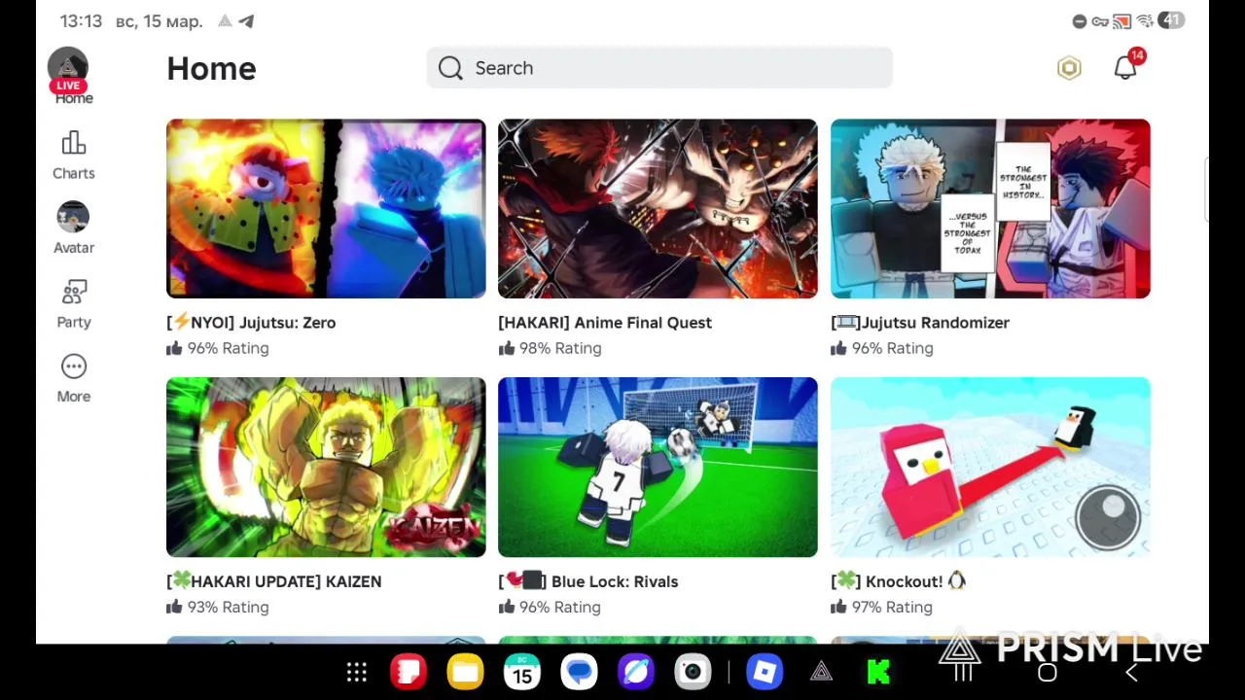Open the notifications bell
The height and width of the screenshot is (700, 1245).
click(x=1125, y=68)
